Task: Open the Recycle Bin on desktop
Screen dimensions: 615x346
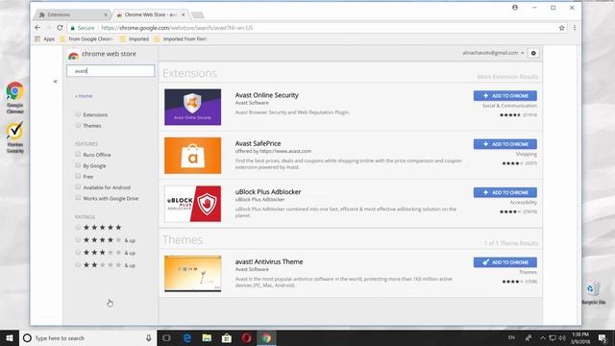Action: [x=594, y=292]
